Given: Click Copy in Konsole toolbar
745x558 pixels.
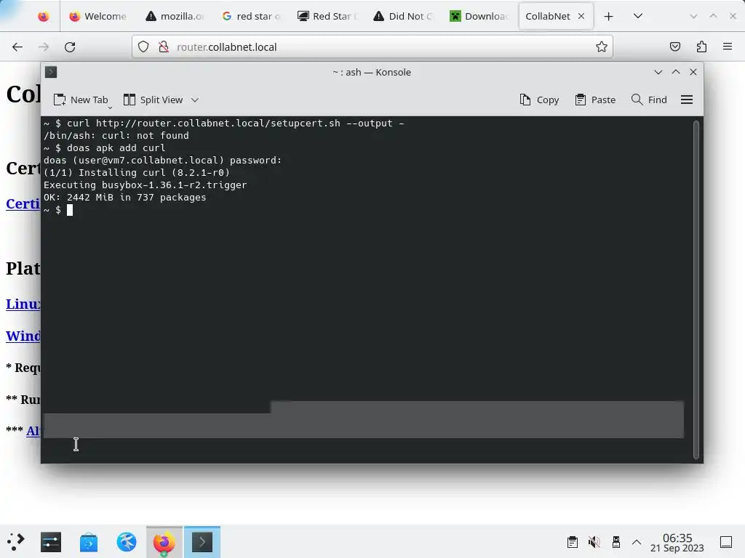Looking at the screenshot, I should 539,100.
